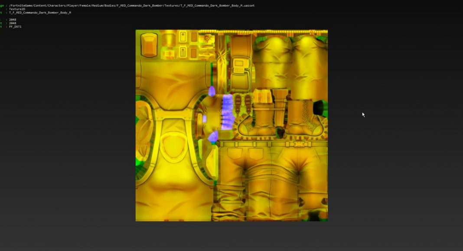This screenshot has width=463, height=251.
Task: Click the upper 2048 dimension value
Action: 13,19
